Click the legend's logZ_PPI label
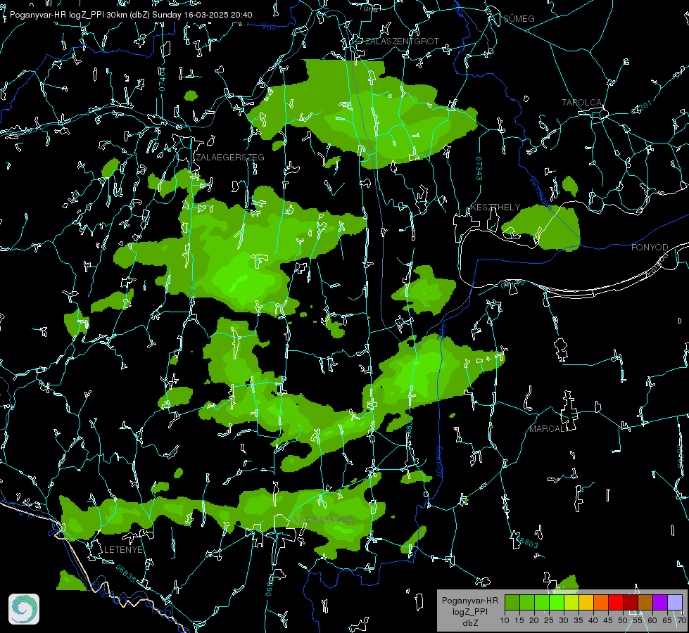Image resolution: width=689 pixels, height=633 pixels. tap(470, 611)
